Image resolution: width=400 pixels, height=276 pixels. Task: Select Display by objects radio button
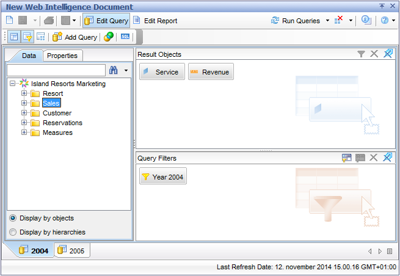[x=13, y=218]
